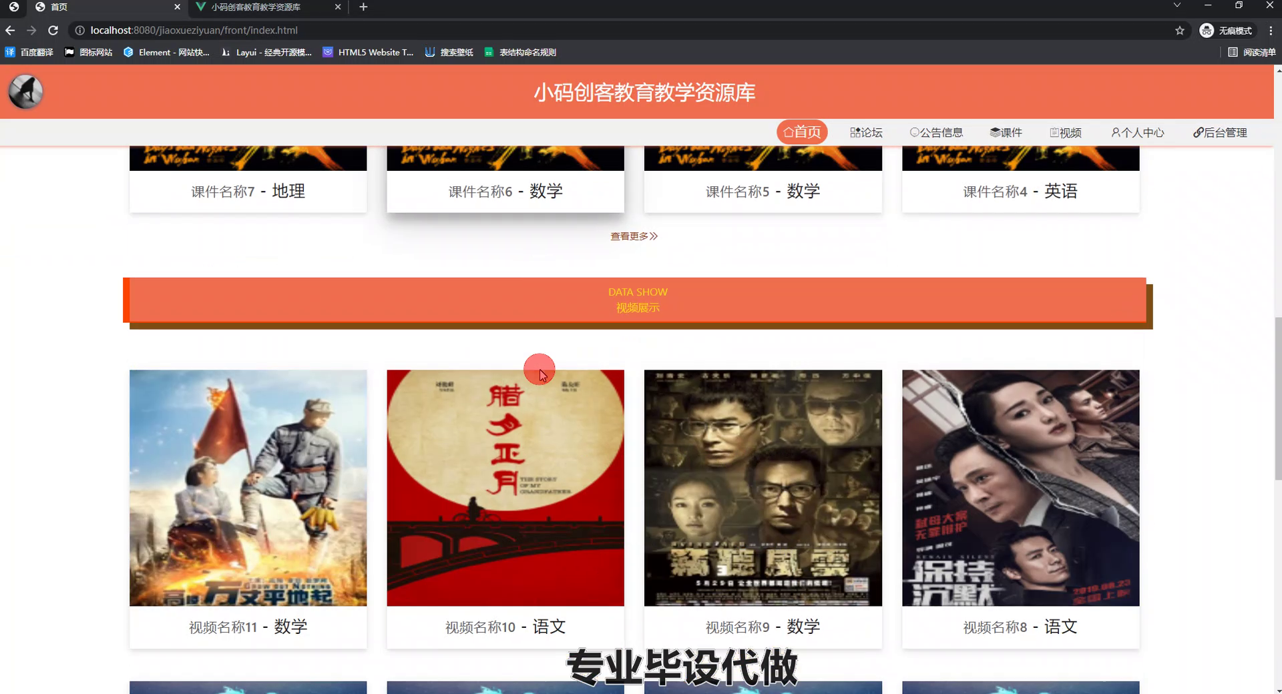
Task: Open the 图标网站 bookmark
Action: [x=88, y=52]
